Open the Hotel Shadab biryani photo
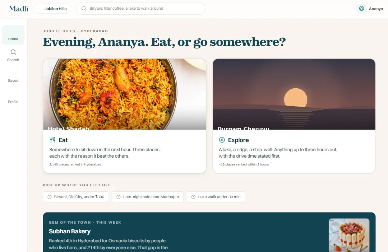 (x=124, y=94)
